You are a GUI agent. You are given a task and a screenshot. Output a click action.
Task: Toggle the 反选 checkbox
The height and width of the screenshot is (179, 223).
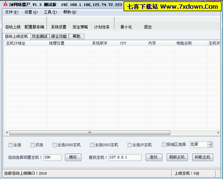[x=32, y=145]
